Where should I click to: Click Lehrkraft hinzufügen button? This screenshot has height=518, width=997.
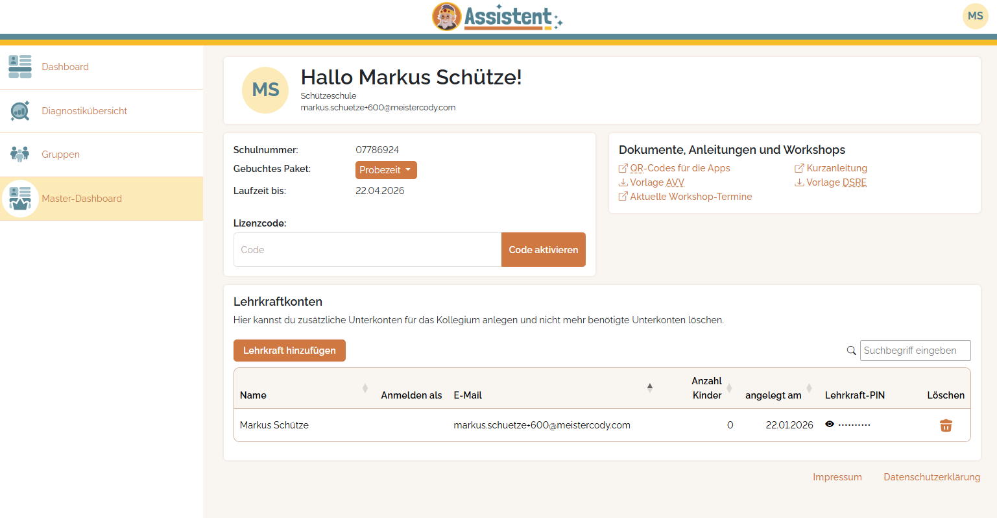pyautogui.click(x=289, y=351)
